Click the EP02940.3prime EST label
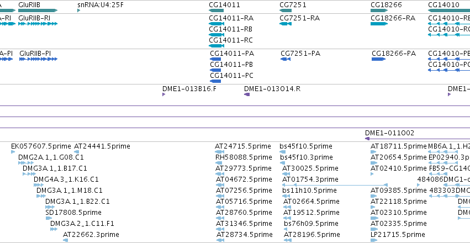The height and width of the screenshot is (243, 470). coord(450,157)
